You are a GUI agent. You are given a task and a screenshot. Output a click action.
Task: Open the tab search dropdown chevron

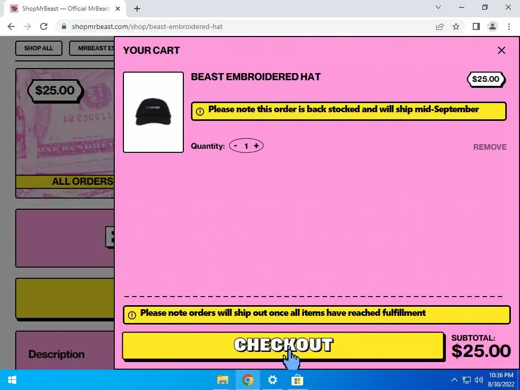pyautogui.click(x=438, y=7)
